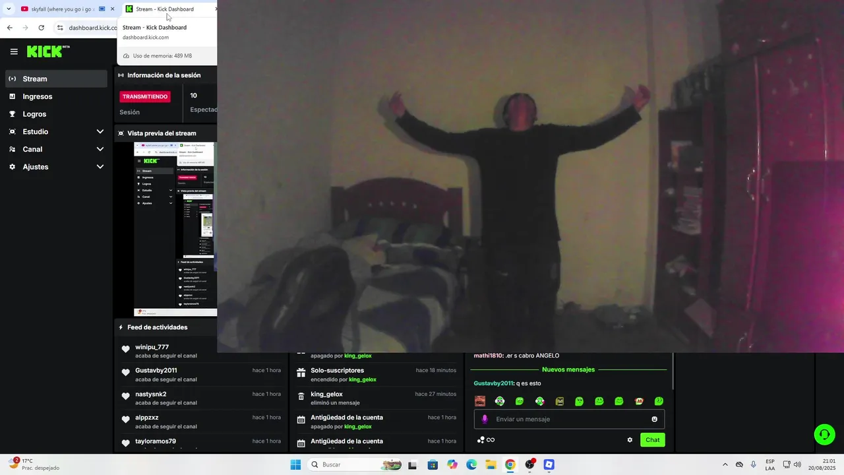Open the green support headset button
844x475 pixels.
click(824, 434)
